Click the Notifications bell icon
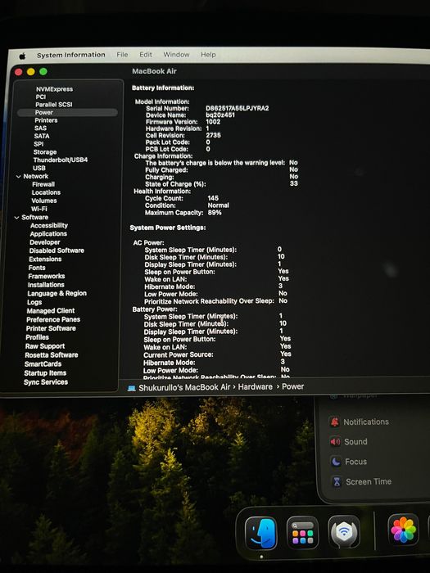The height and width of the screenshot is (573, 430). click(334, 422)
